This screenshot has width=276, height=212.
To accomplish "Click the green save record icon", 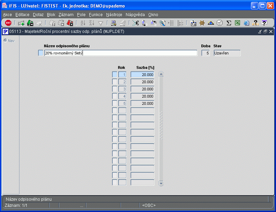I will point(30,23).
